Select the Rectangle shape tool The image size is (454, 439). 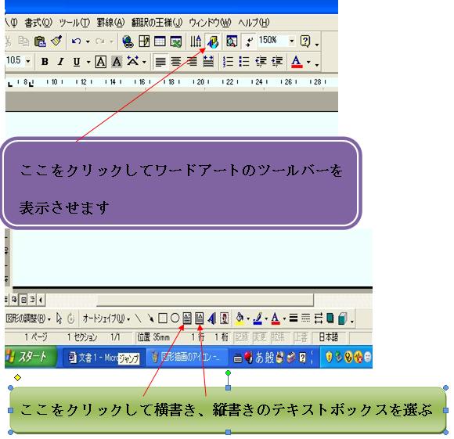point(163,318)
